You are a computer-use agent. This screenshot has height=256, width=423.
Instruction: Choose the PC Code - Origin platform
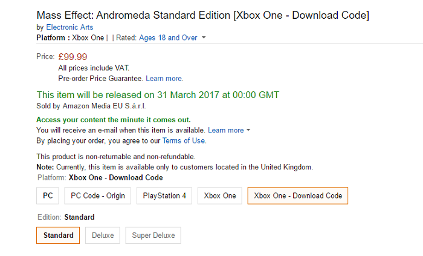[x=98, y=195]
